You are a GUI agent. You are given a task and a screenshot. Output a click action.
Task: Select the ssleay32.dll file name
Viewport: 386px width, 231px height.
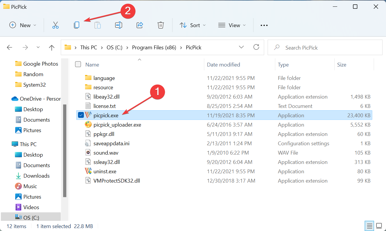(107, 162)
